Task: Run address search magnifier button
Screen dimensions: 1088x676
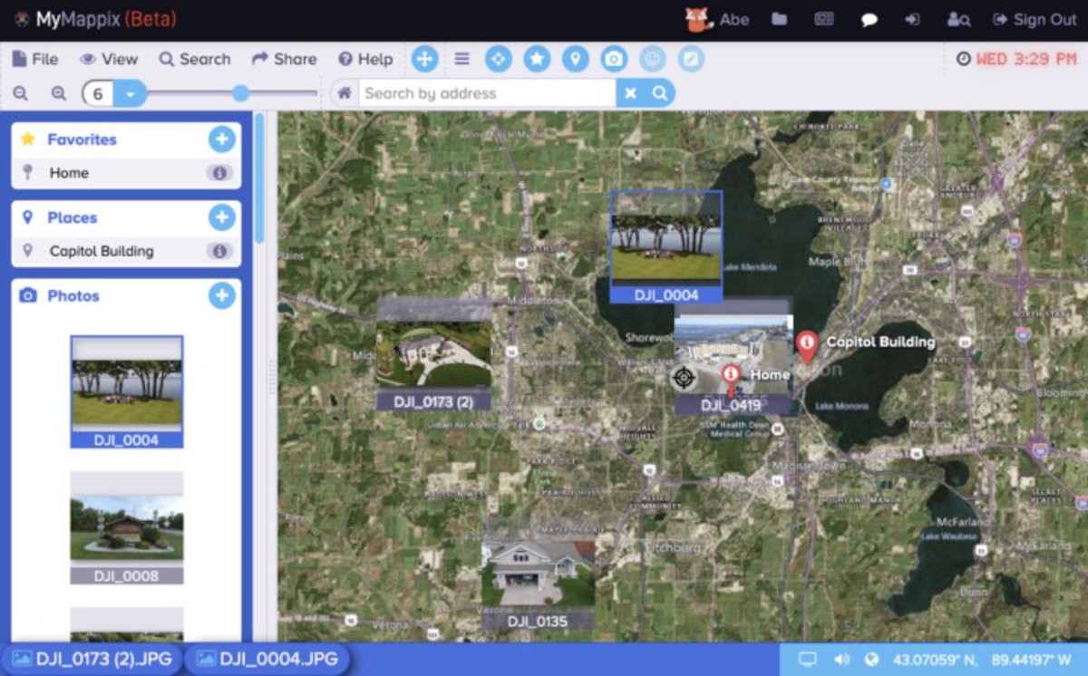Action: (660, 93)
